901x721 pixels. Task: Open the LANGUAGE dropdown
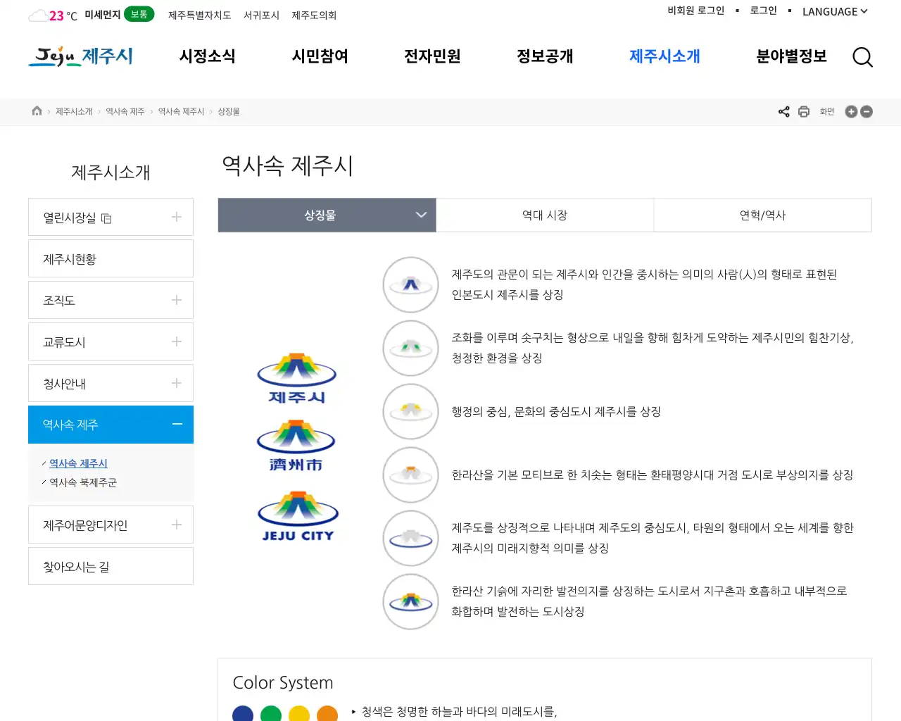835,11
